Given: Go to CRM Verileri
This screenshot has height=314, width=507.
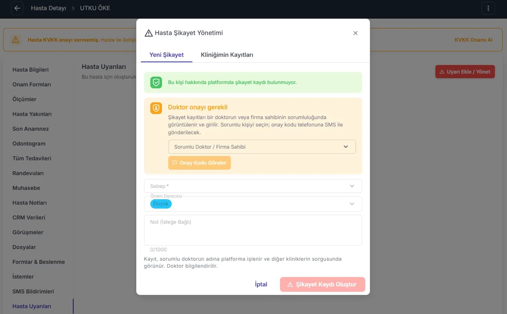Looking at the screenshot, I should coord(29,218).
